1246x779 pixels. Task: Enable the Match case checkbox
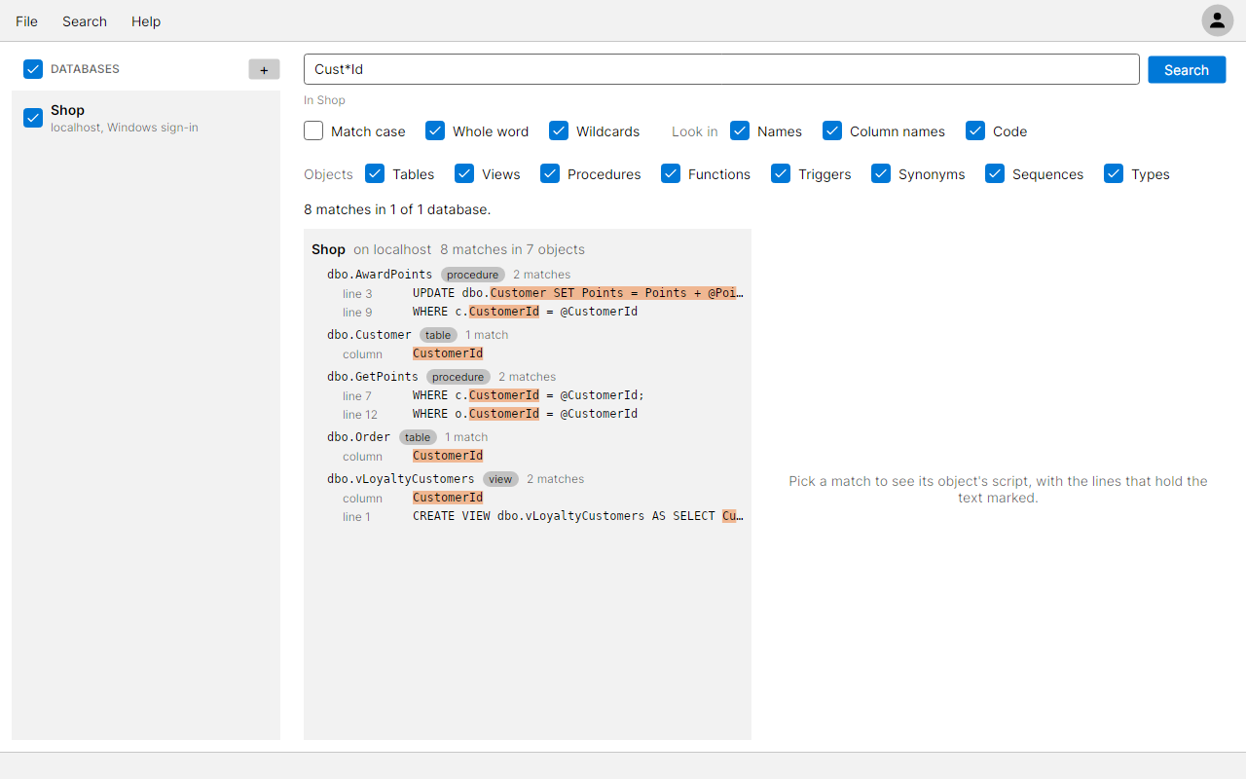coord(313,130)
